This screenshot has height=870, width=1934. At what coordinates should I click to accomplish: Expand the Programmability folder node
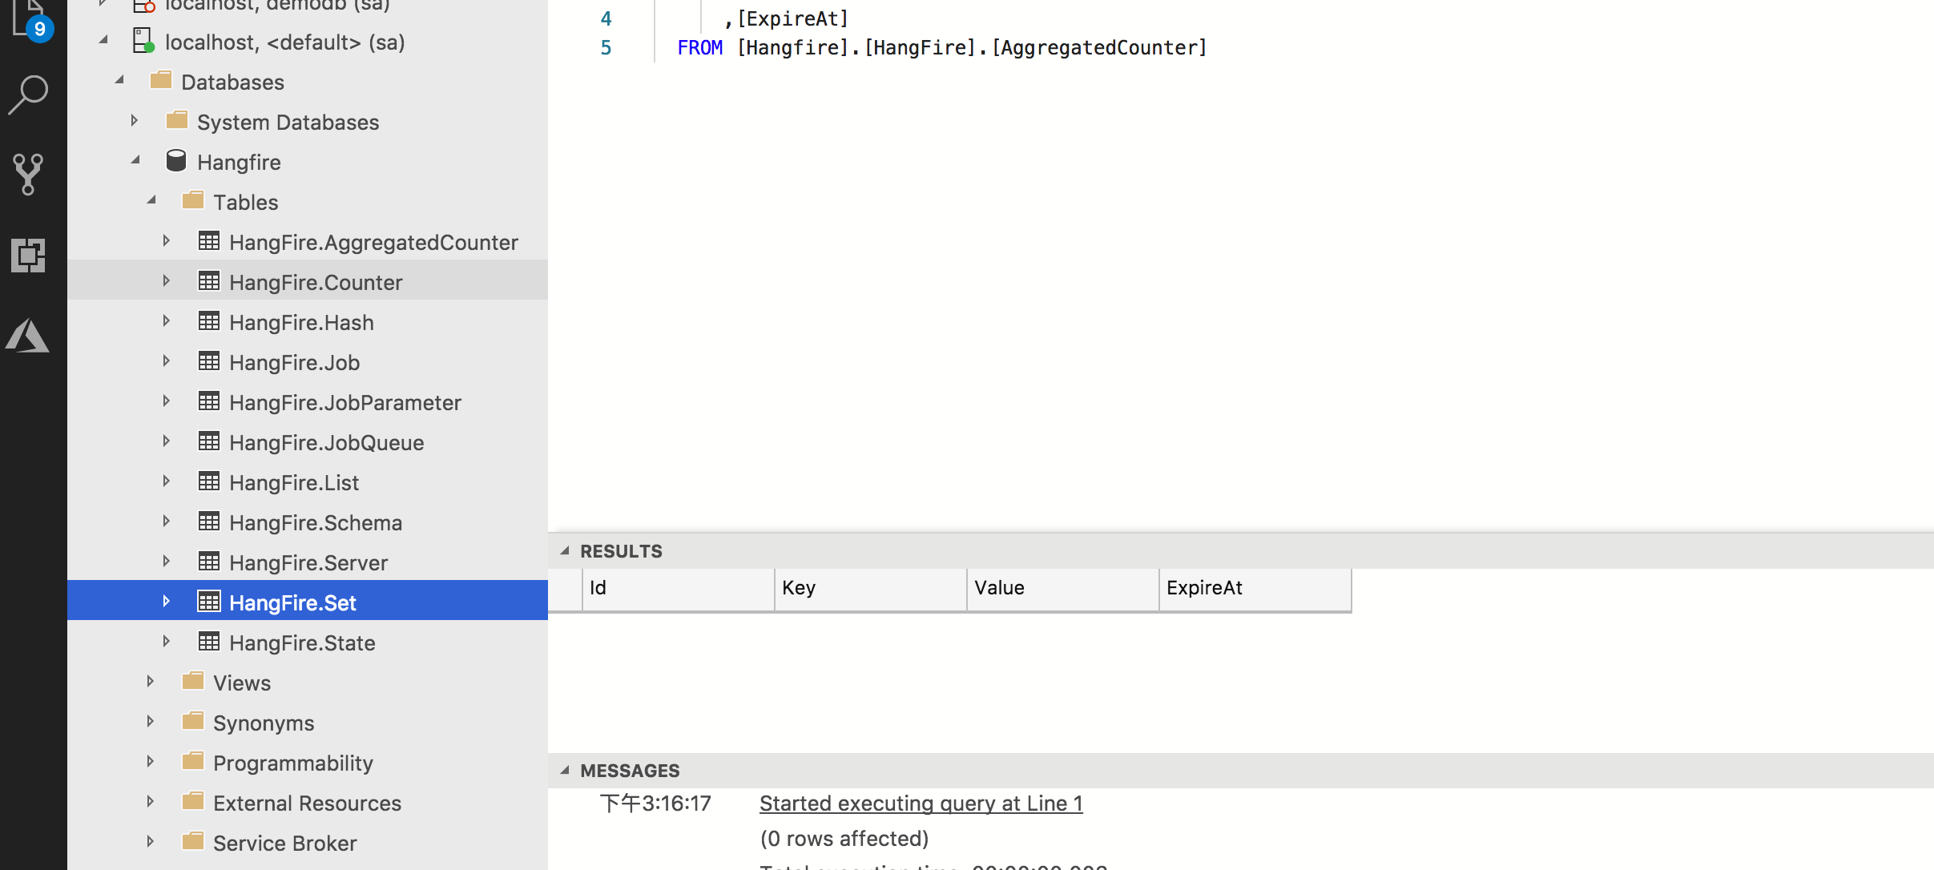(x=150, y=761)
